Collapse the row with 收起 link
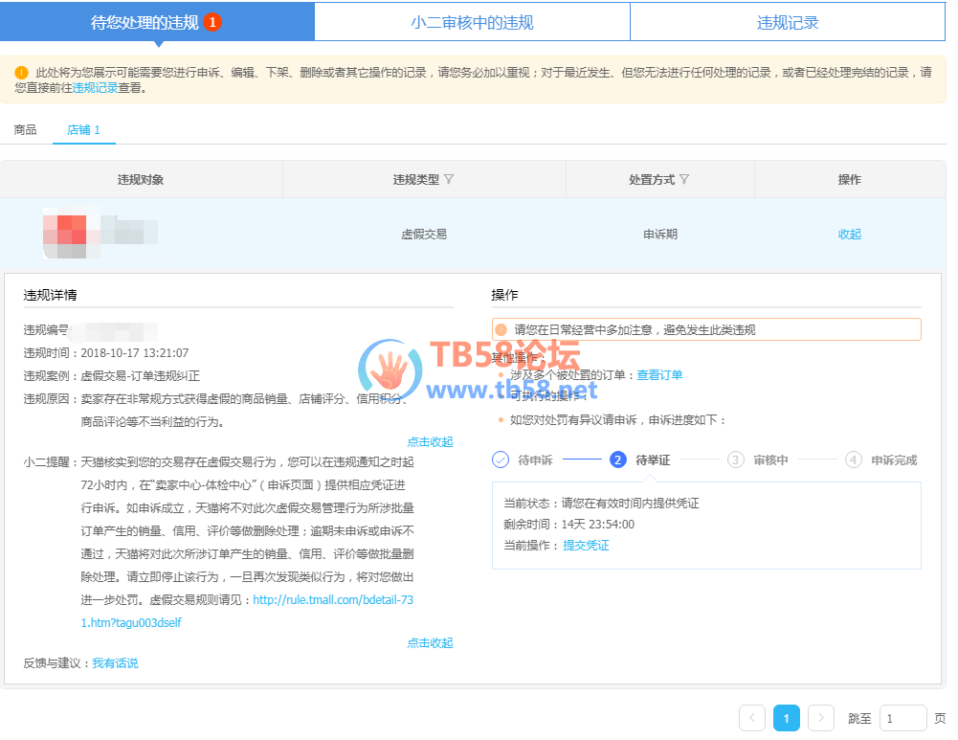Image resolution: width=958 pixels, height=740 pixels. (849, 234)
